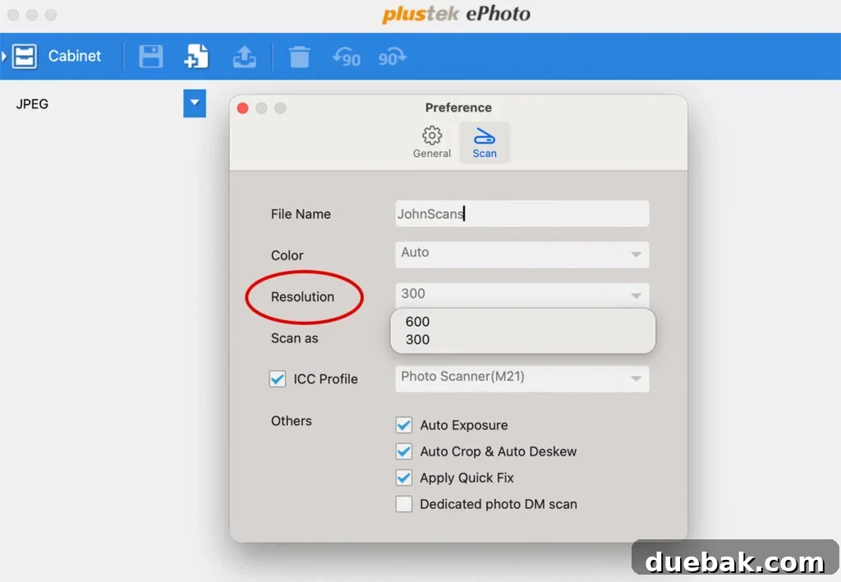Rotate right 90 degrees icon
The height and width of the screenshot is (582, 841).
pyautogui.click(x=392, y=57)
